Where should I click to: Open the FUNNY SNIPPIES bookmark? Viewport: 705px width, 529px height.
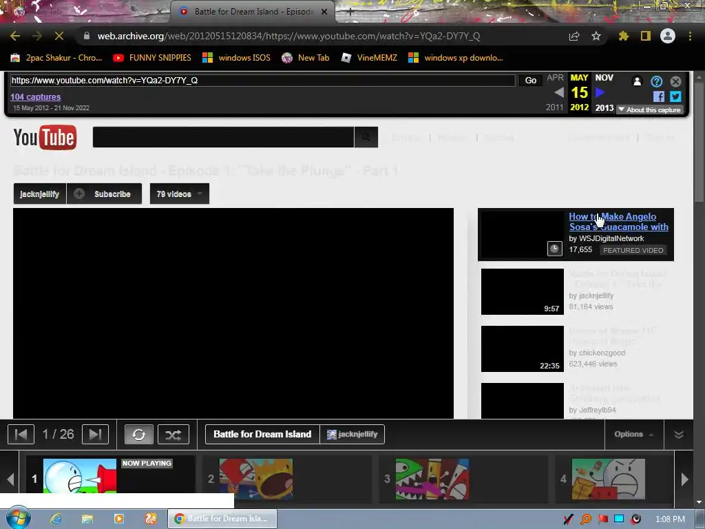(152, 58)
